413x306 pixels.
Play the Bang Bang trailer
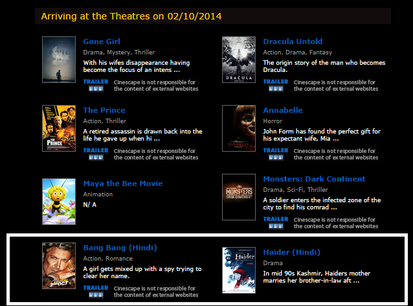click(96, 291)
